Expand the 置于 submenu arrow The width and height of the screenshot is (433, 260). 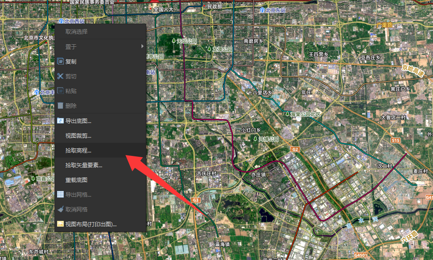coord(142,46)
